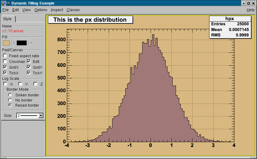Image resolution: width=257 pixels, height=159 pixels.
Task: Maximize the Dynamic Filling Example window
Action: coord(249,3)
